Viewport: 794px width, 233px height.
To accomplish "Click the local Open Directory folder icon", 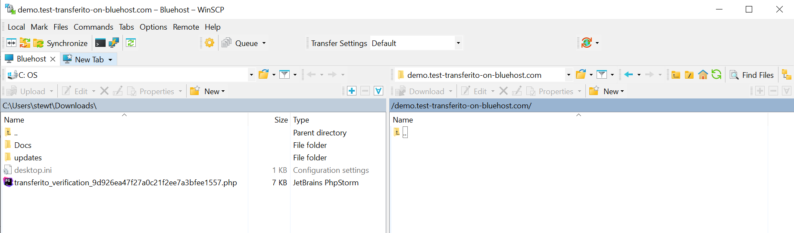I will (x=263, y=74).
